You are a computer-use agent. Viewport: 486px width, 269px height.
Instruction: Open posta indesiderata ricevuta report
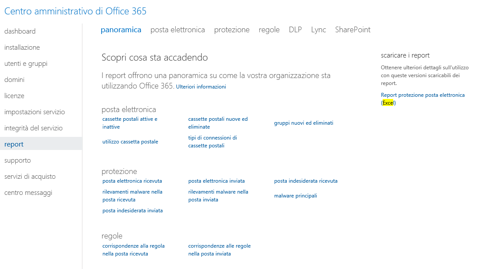pos(306,181)
